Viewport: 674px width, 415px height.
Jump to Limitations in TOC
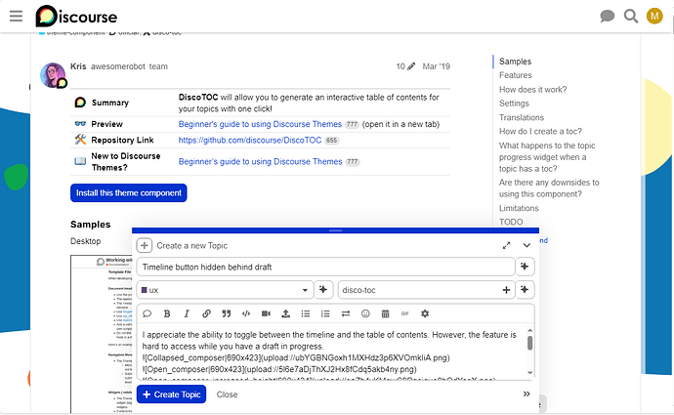(x=519, y=208)
